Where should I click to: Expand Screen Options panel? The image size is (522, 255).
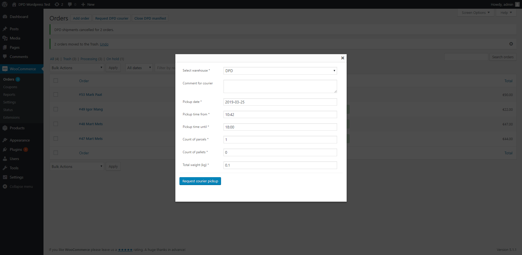click(476, 13)
